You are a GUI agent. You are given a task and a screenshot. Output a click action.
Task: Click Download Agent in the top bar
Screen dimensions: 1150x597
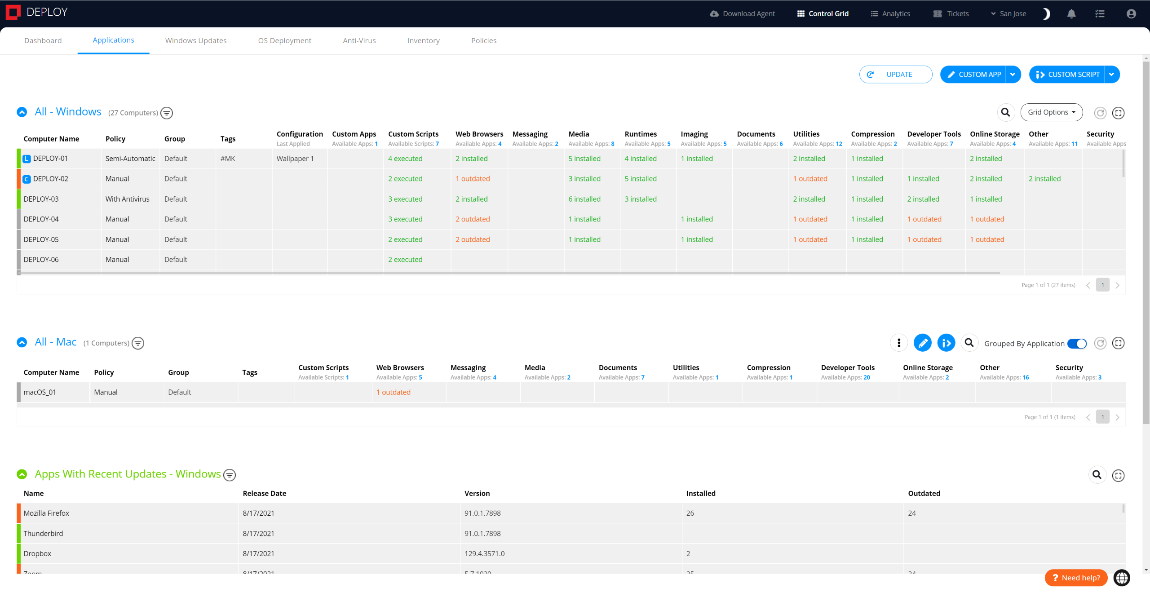(x=742, y=13)
